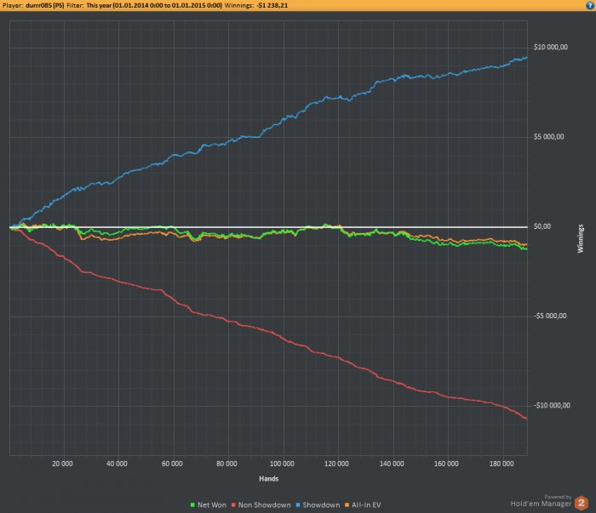Click the $0,00 baseline axis label
Screen dimensions: 596x513
542,226
